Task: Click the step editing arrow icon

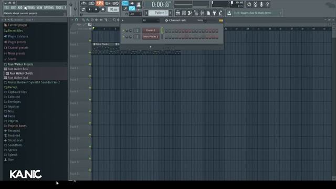Action: [x=132, y=3]
